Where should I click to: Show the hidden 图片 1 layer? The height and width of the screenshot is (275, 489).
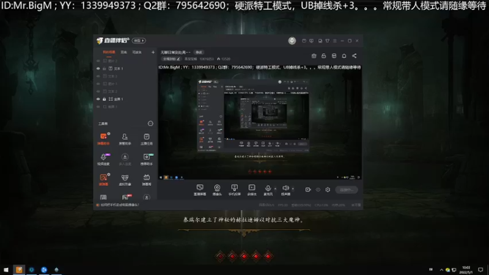pyautogui.click(x=98, y=84)
